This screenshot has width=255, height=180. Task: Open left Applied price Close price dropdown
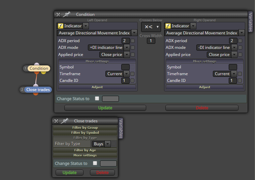(x=127, y=55)
